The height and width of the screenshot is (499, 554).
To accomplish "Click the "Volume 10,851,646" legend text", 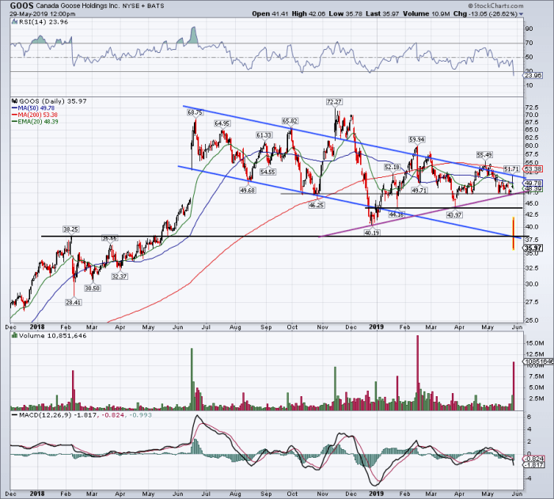I will 53,335.
